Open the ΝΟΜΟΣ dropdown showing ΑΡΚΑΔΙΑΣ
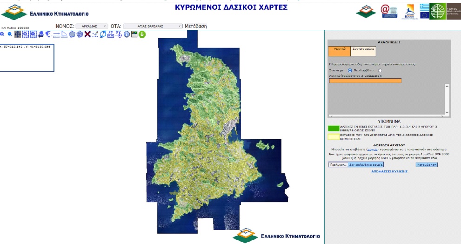 pos(92,26)
